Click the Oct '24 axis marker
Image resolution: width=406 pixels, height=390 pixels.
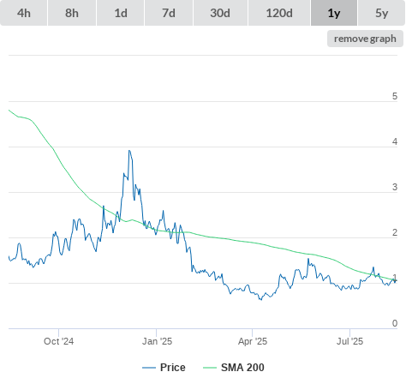pyautogui.click(x=58, y=341)
